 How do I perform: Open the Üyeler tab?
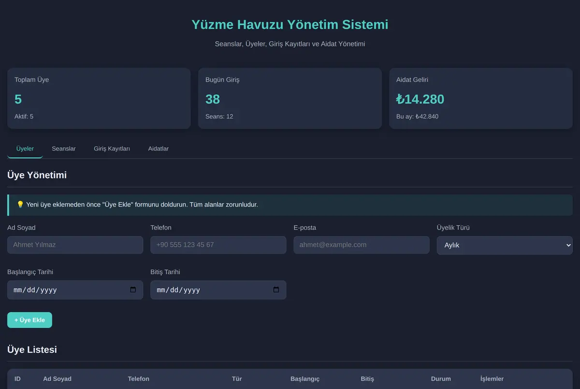pyautogui.click(x=25, y=149)
